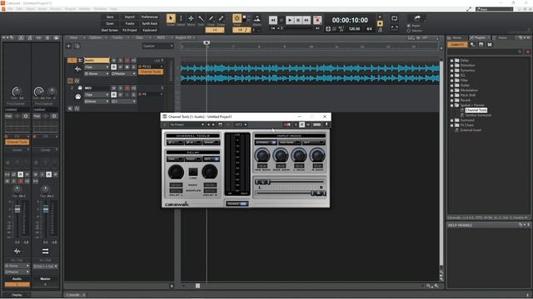The image size is (533, 299).
Task: Activate the Move tool
Action: (191, 18)
